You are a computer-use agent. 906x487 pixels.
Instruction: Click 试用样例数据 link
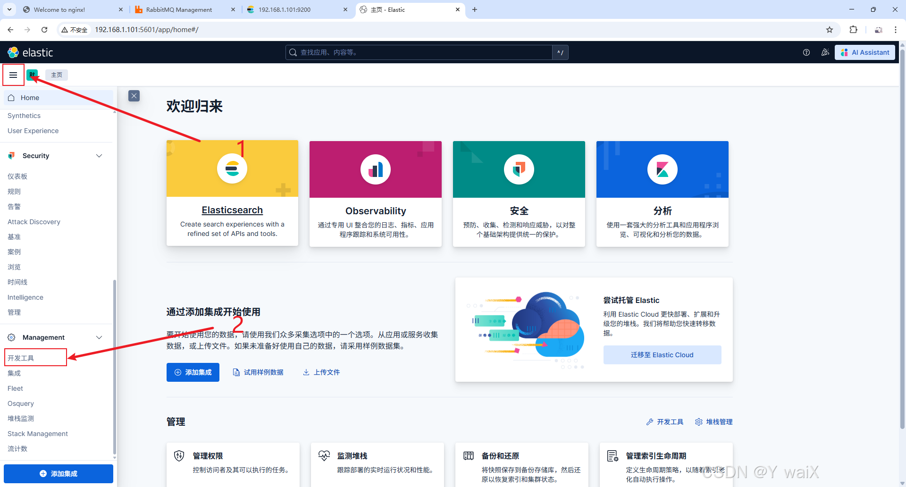click(x=258, y=372)
